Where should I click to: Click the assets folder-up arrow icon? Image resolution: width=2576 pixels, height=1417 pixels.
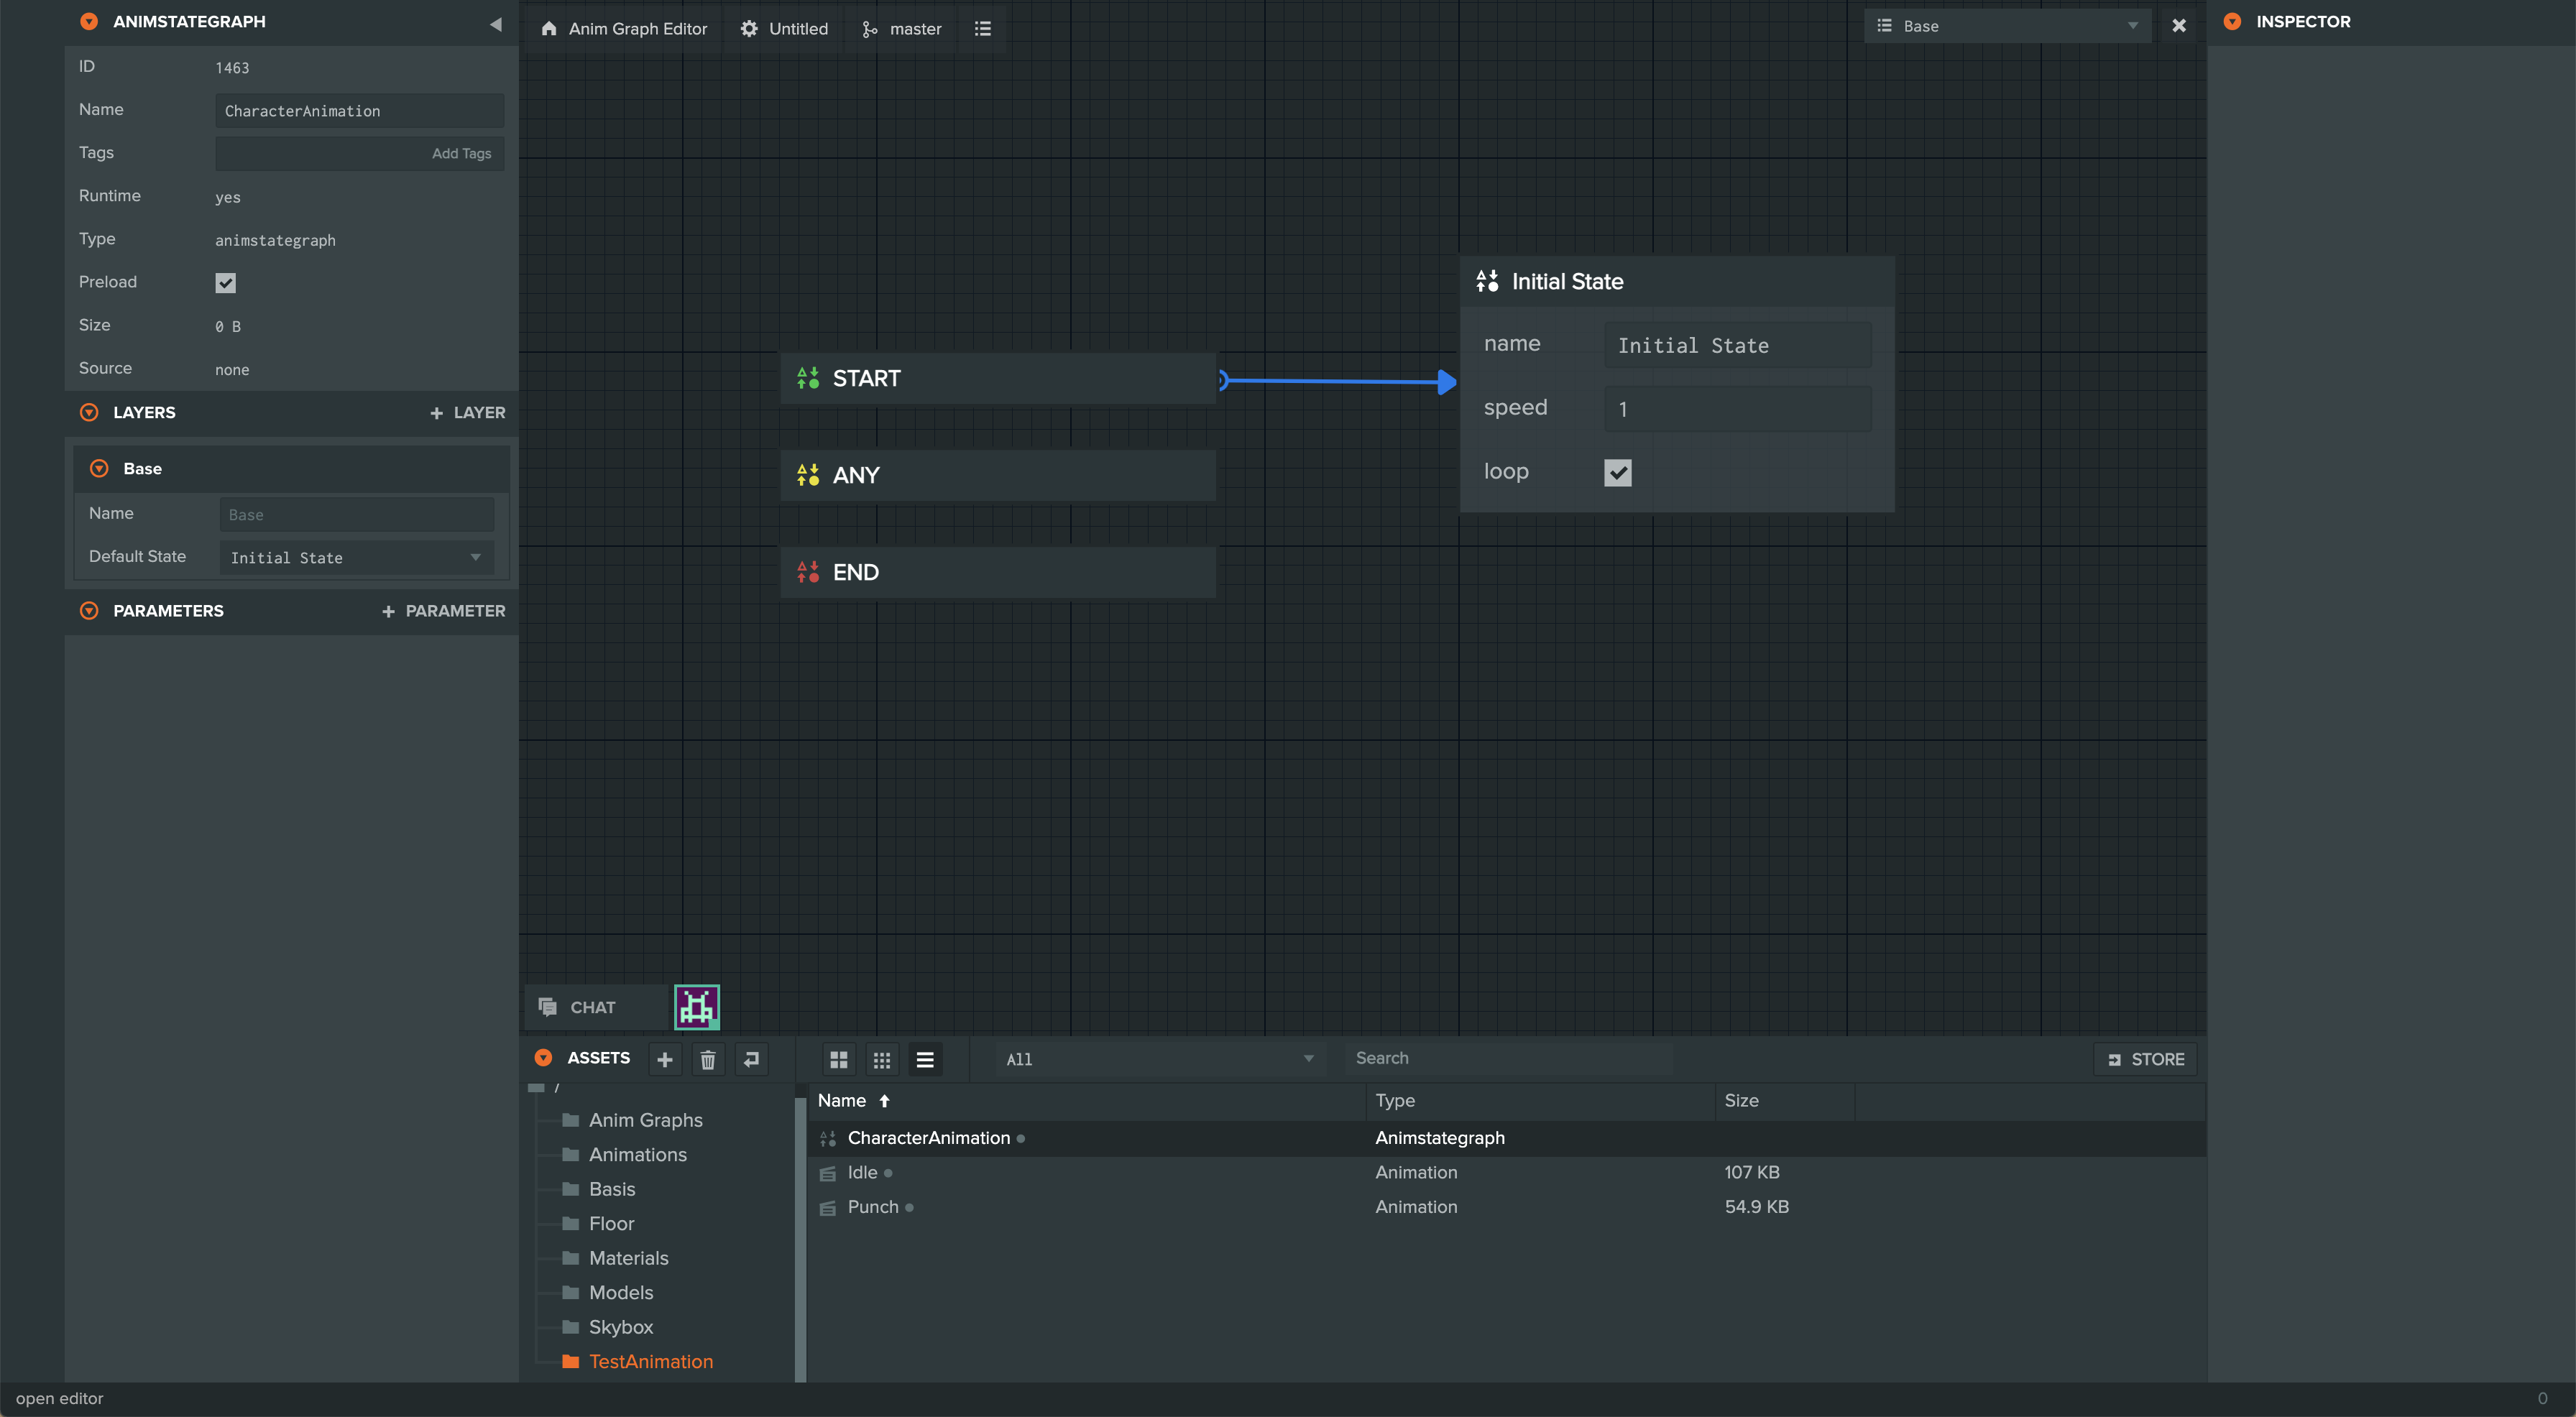point(751,1059)
